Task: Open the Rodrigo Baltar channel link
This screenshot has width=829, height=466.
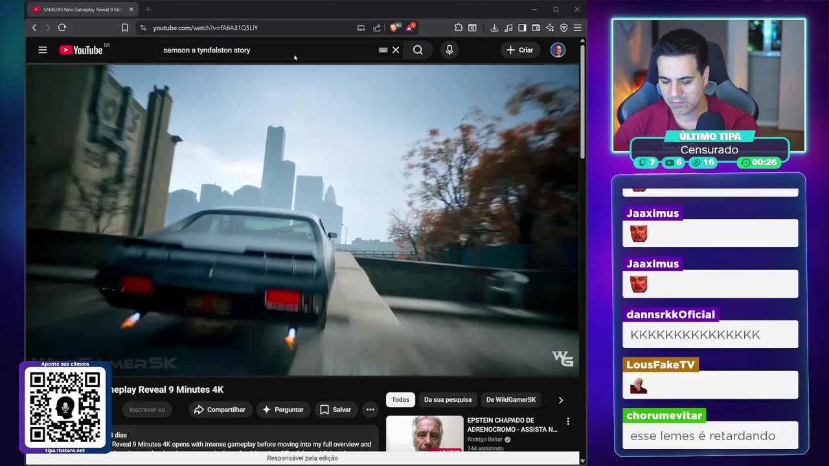Action: 485,439
